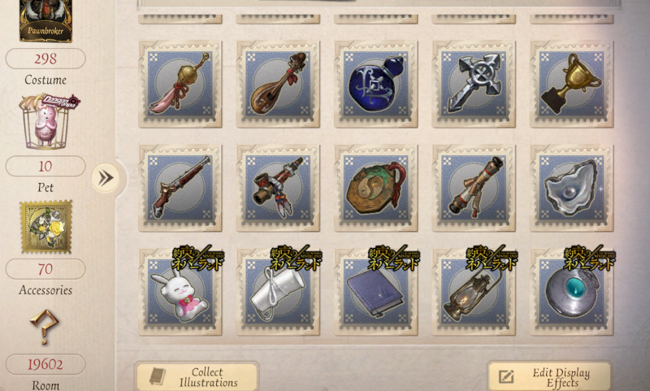650x391 pixels.
Task: Choose the blue potion bottle accessory
Action: (x=375, y=84)
